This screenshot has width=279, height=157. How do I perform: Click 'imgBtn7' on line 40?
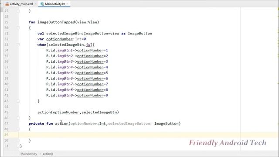tap(65, 84)
